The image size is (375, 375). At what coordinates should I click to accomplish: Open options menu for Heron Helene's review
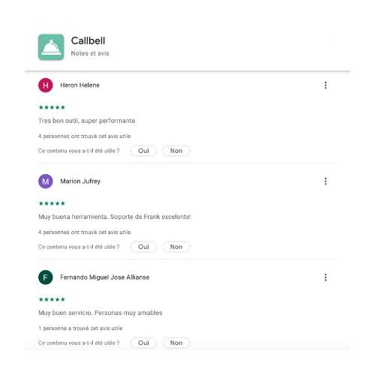pos(325,85)
